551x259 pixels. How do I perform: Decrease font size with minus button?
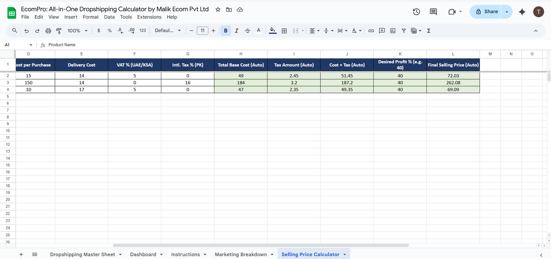click(191, 30)
